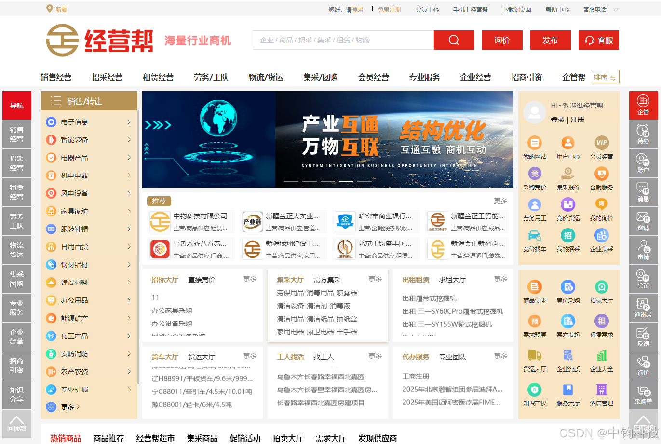
Task: Click 待办 icon in right sidebar
Action: click(x=643, y=134)
